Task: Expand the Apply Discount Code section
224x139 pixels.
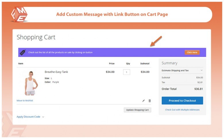Action: click(x=30, y=117)
